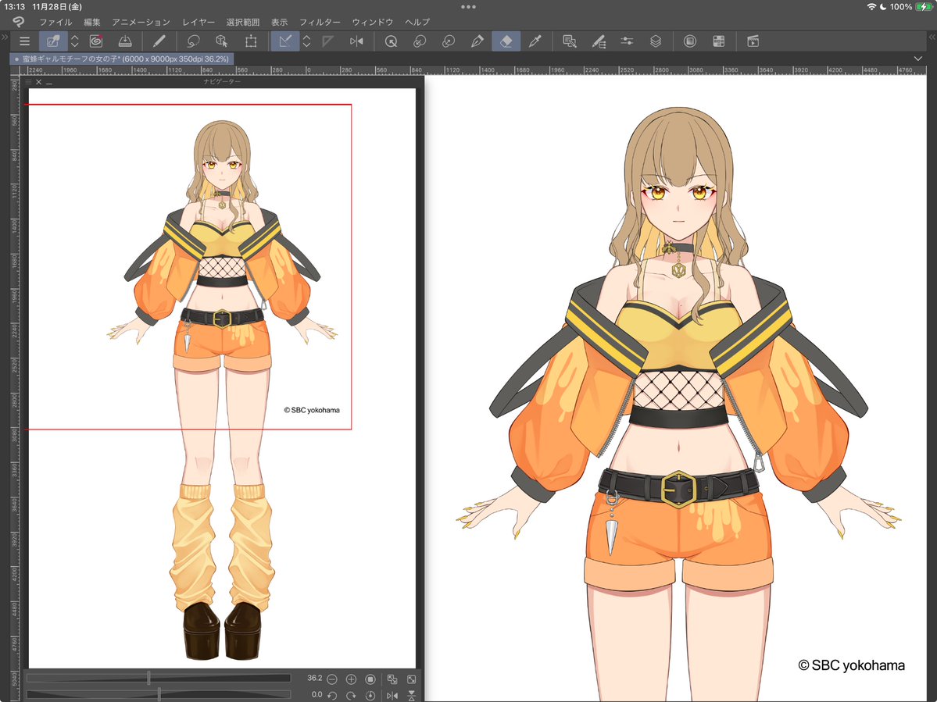Expand right palette dock double chevron
The image size is (937, 702).
(932, 37)
